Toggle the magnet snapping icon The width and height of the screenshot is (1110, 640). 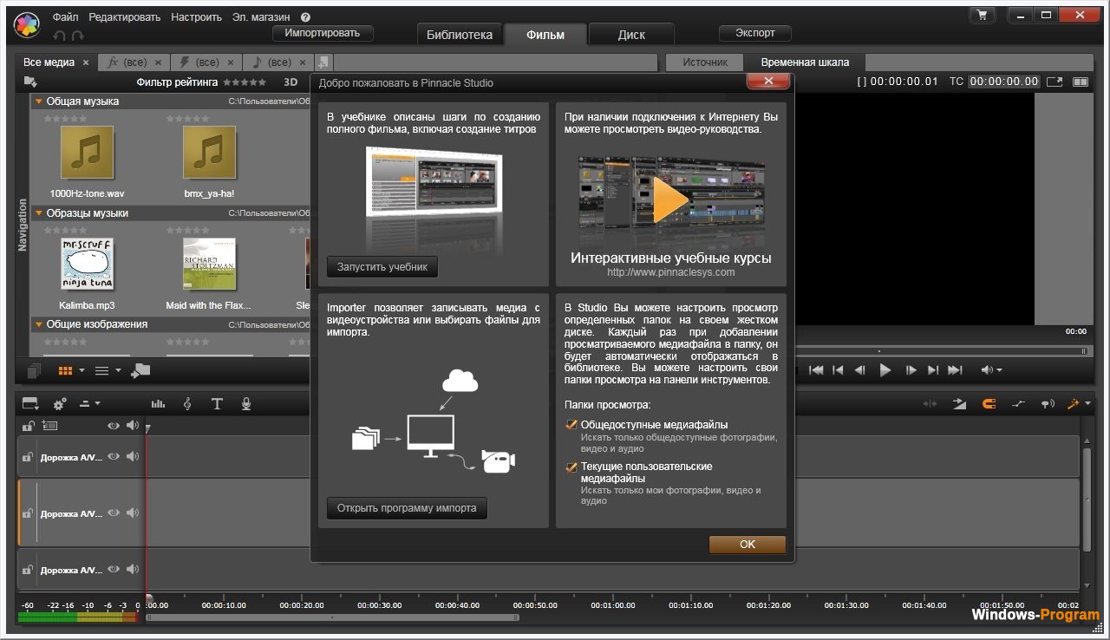click(989, 403)
